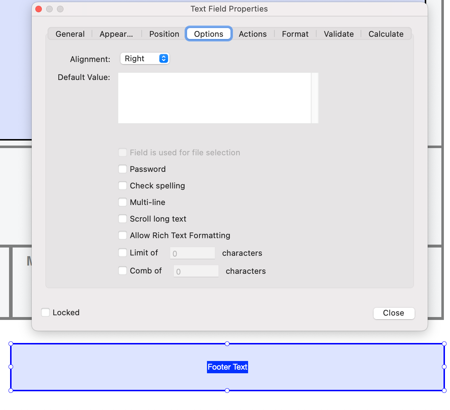450x410 pixels.
Task: Switch to the Position tab
Action: pyautogui.click(x=164, y=34)
